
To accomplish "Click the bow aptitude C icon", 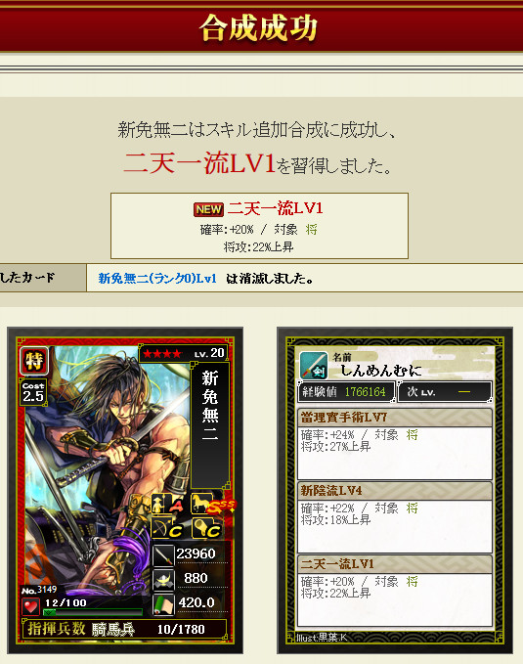I will (x=167, y=528).
